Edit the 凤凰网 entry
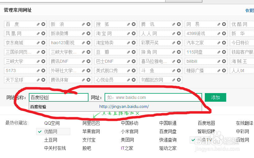This screenshot has width=254, height=158. click(38, 33)
